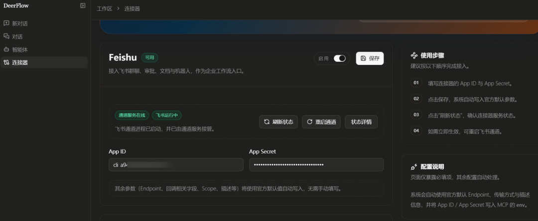538x221 pixels.
Task: Toggle the 启用 switch off
Action: click(340, 58)
